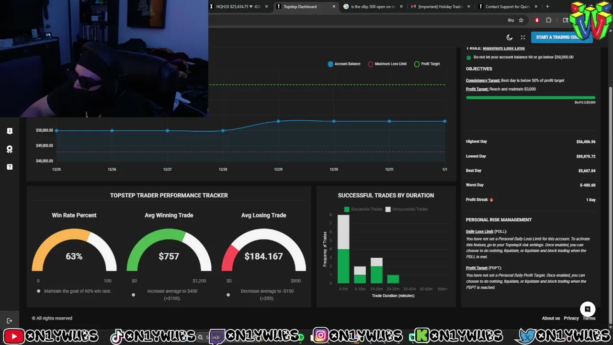Click the green profit target progress bar
Viewport: 613px width, 345px height.
531,98
